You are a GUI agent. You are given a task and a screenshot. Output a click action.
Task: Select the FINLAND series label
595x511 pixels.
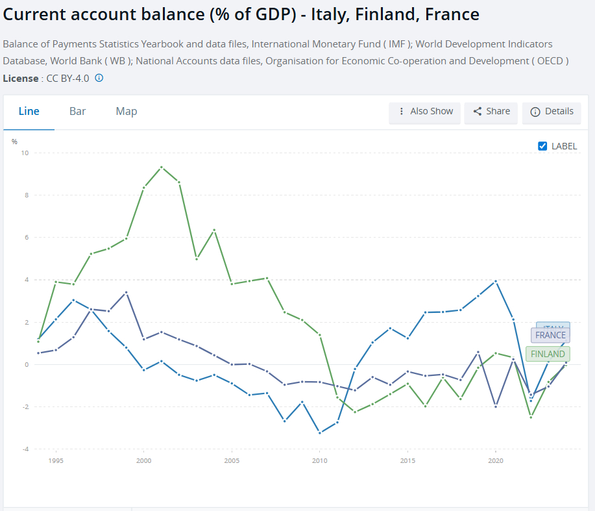(548, 354)
